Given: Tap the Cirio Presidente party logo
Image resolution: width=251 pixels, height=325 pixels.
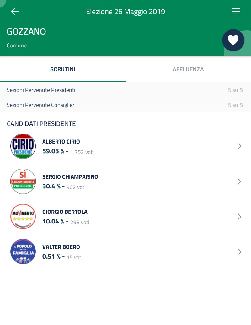Looking at the screenshot, I should point(23,146).
